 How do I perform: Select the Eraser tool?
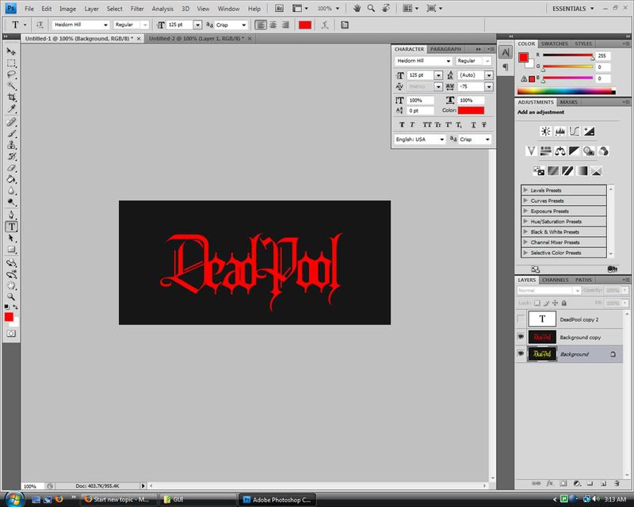pyautogui.click(x=11, y=168)
